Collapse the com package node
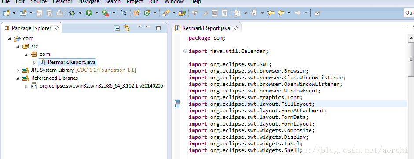This screenshot has height=159, width=414. (26, 55)
